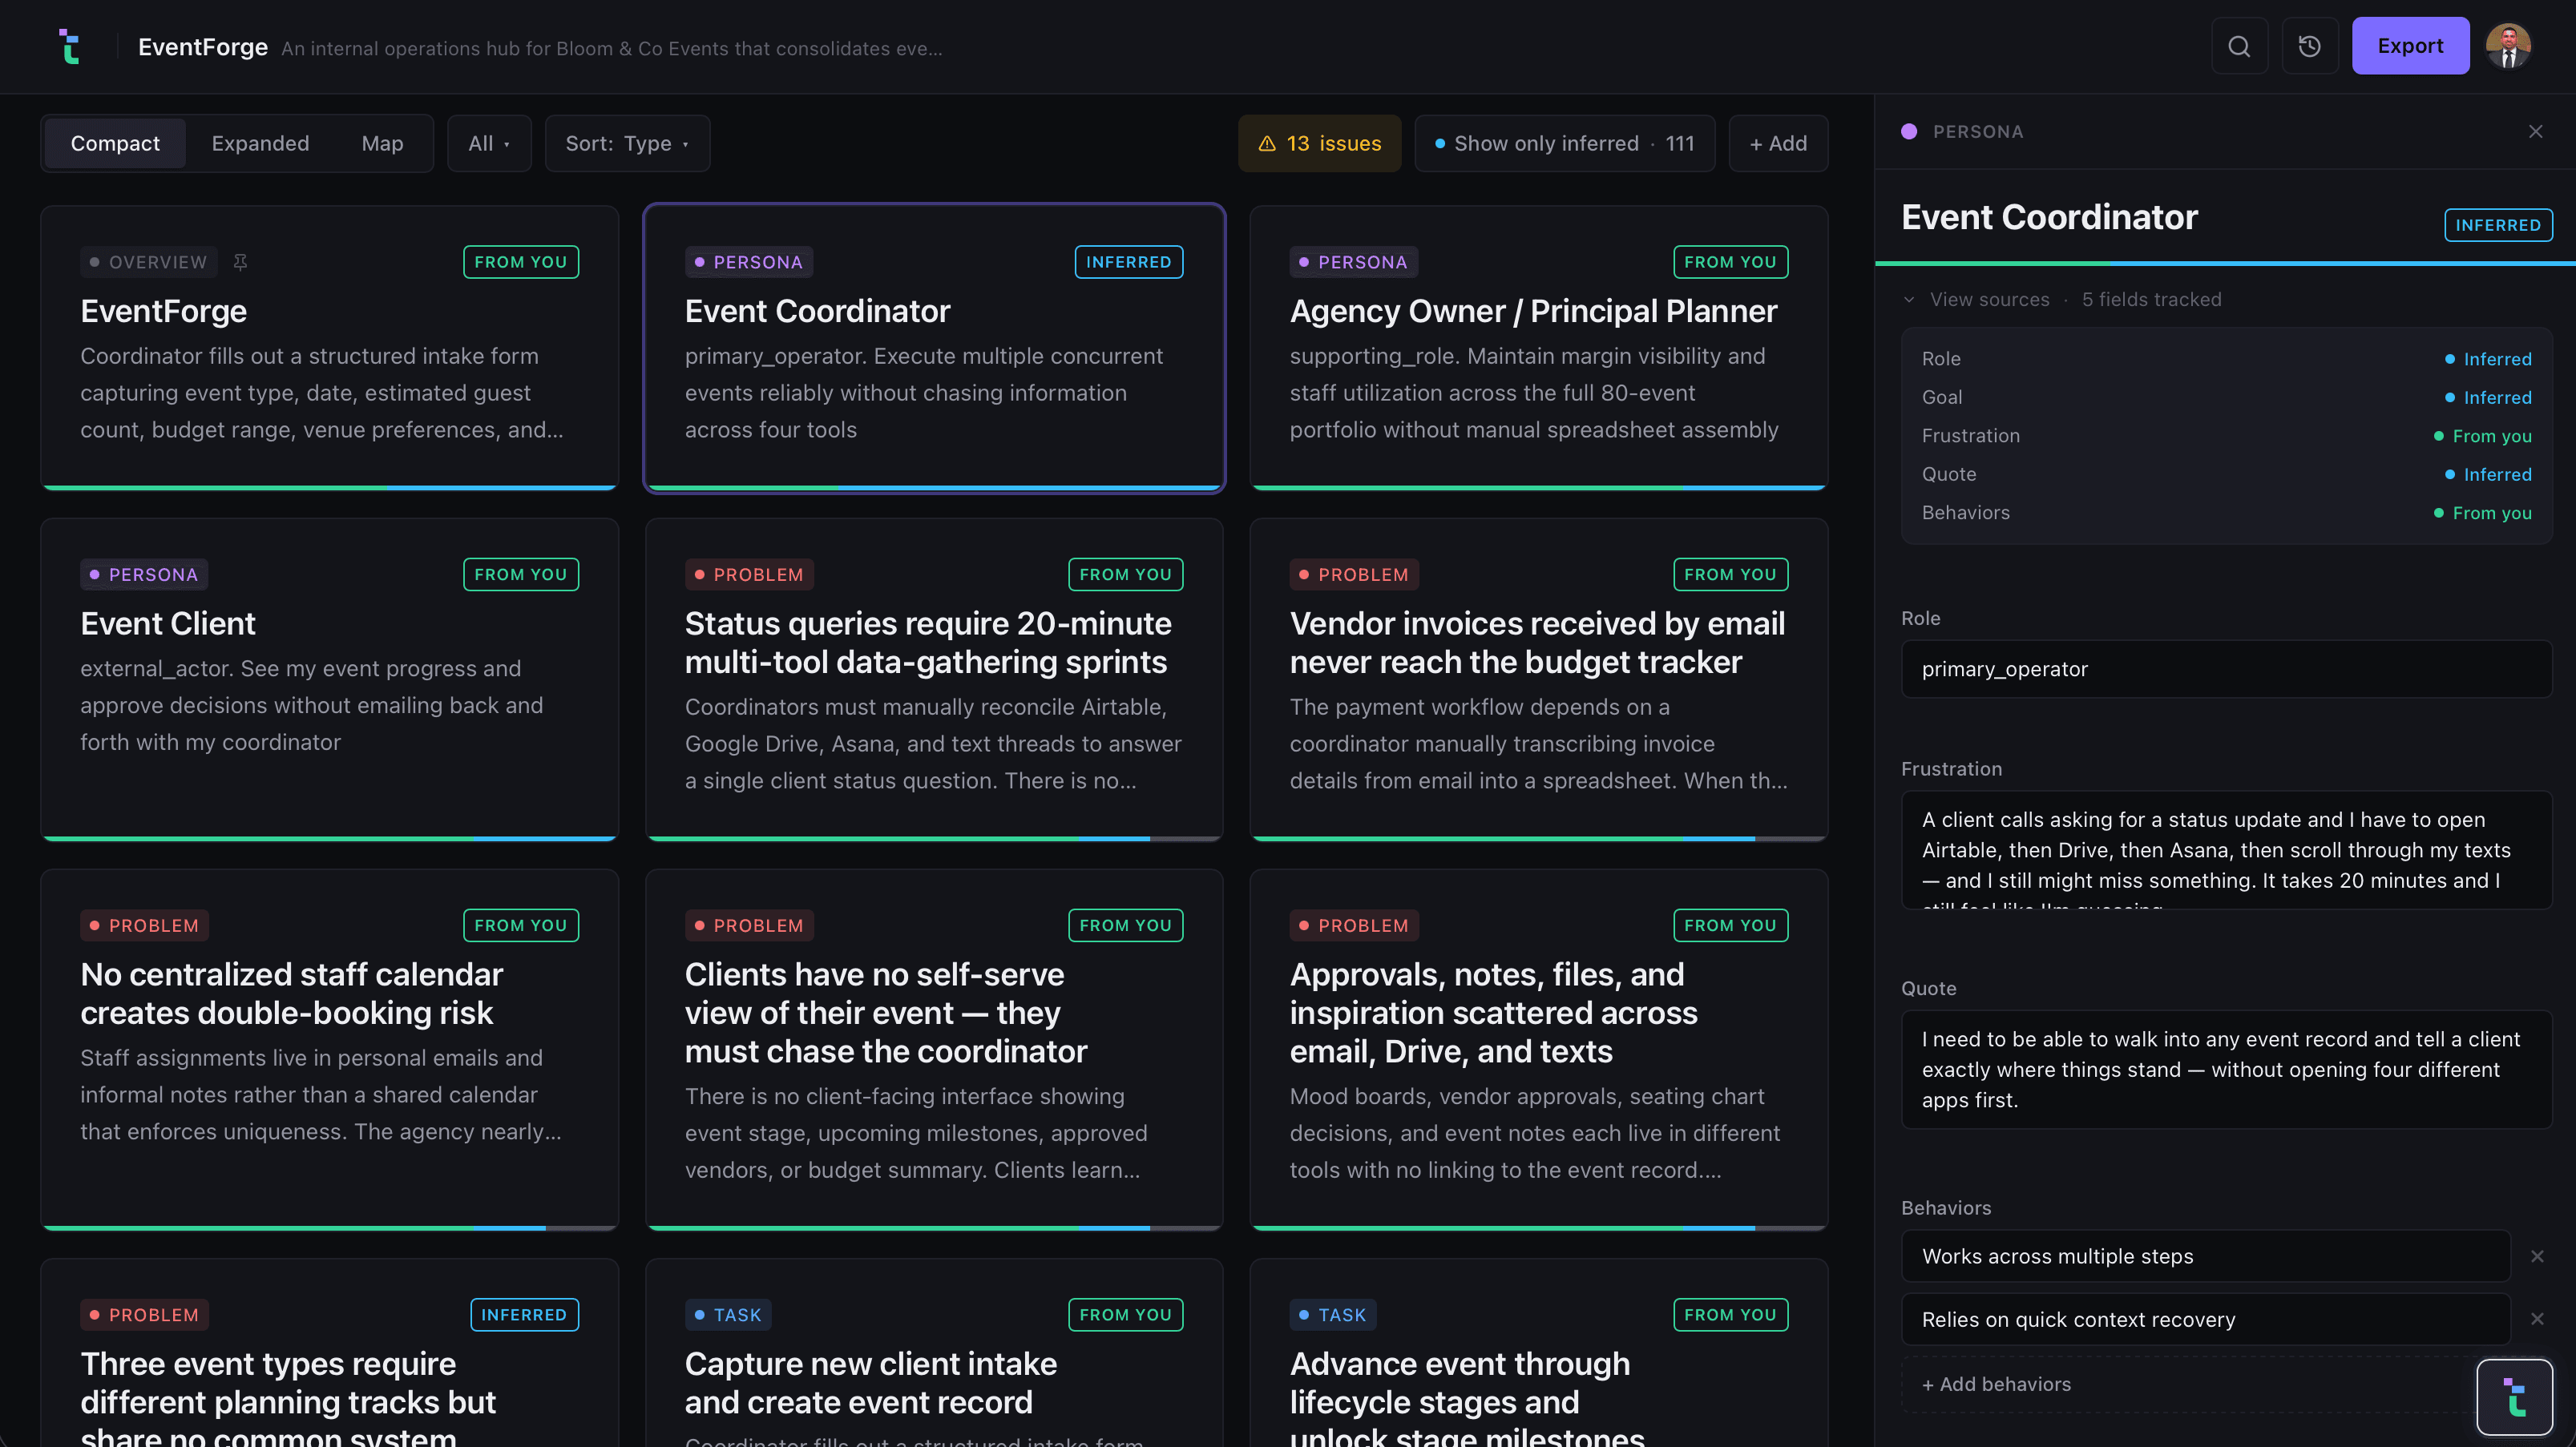Click the pin icon on Overview card
2576x1447 pixels.
(240, 262)
